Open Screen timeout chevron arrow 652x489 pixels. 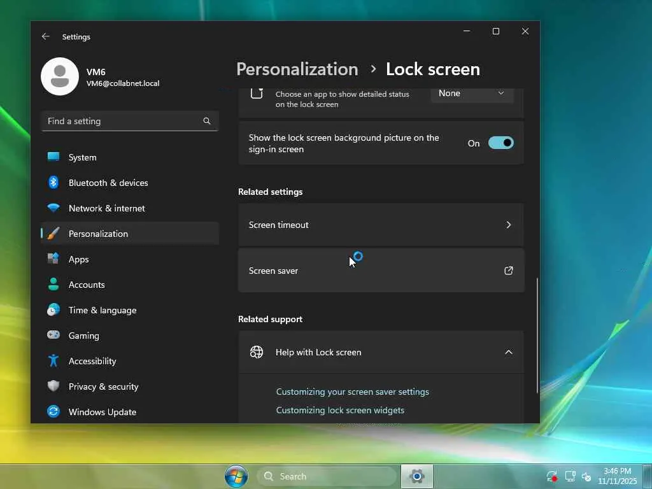coord(509,225)
